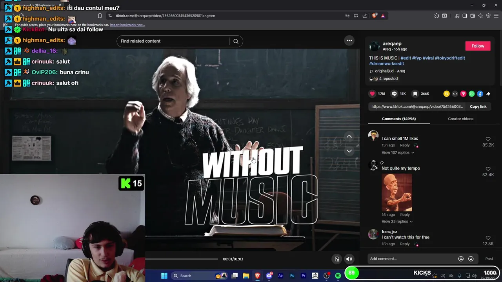Seek along the video progress bar

pyautogui.click(x=182, y=259)
